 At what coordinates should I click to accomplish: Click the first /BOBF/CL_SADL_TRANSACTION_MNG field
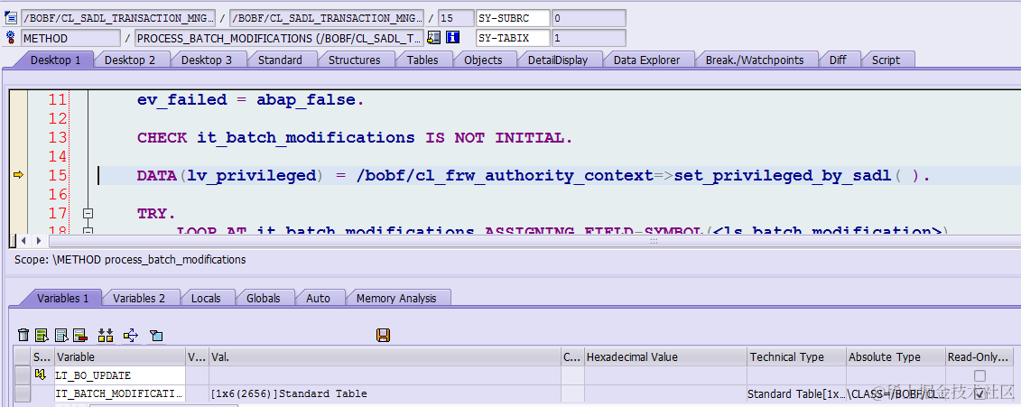pyautogui.click(x=118, y=17)
